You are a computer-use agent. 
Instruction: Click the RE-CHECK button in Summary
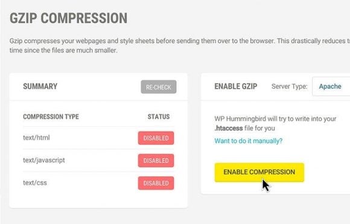[x=159, y=87]
